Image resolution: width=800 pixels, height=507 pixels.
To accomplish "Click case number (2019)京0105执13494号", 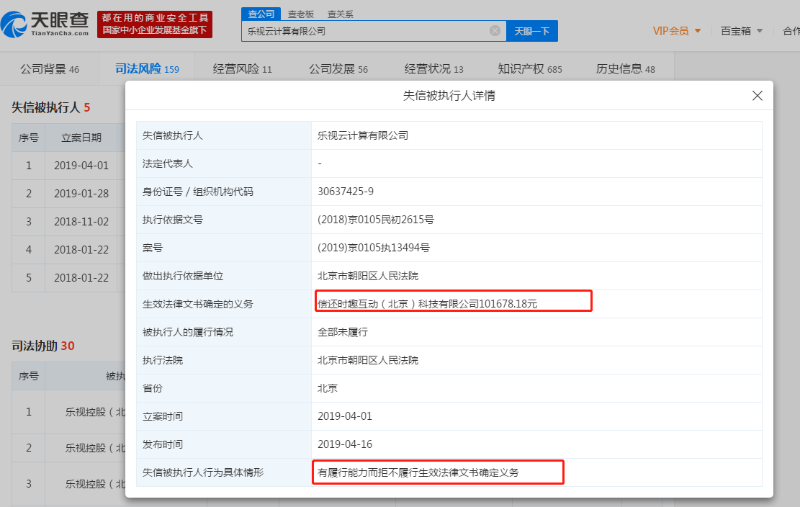I will (x=374, y=248).
